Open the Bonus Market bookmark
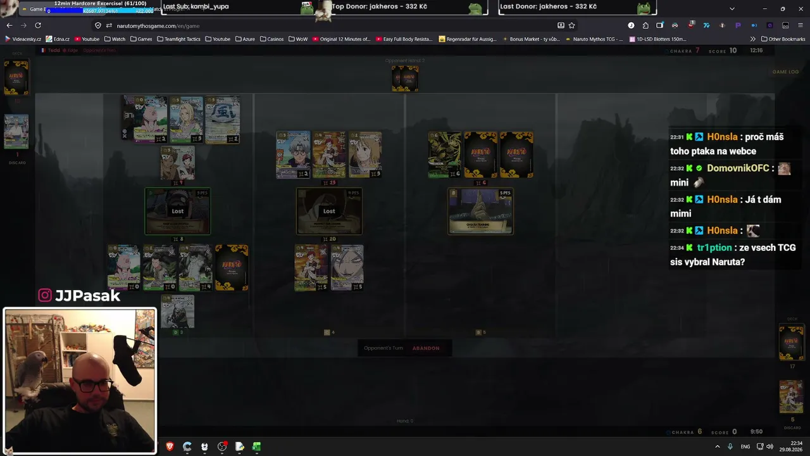This screenshot has height=456, width=810. click(531, 39)
